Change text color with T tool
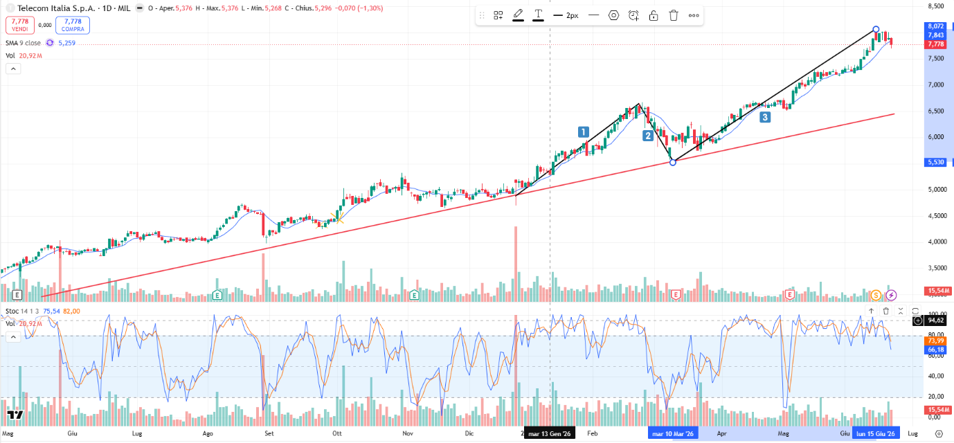This screenshot has width=954, height=443. coord(538,15)
